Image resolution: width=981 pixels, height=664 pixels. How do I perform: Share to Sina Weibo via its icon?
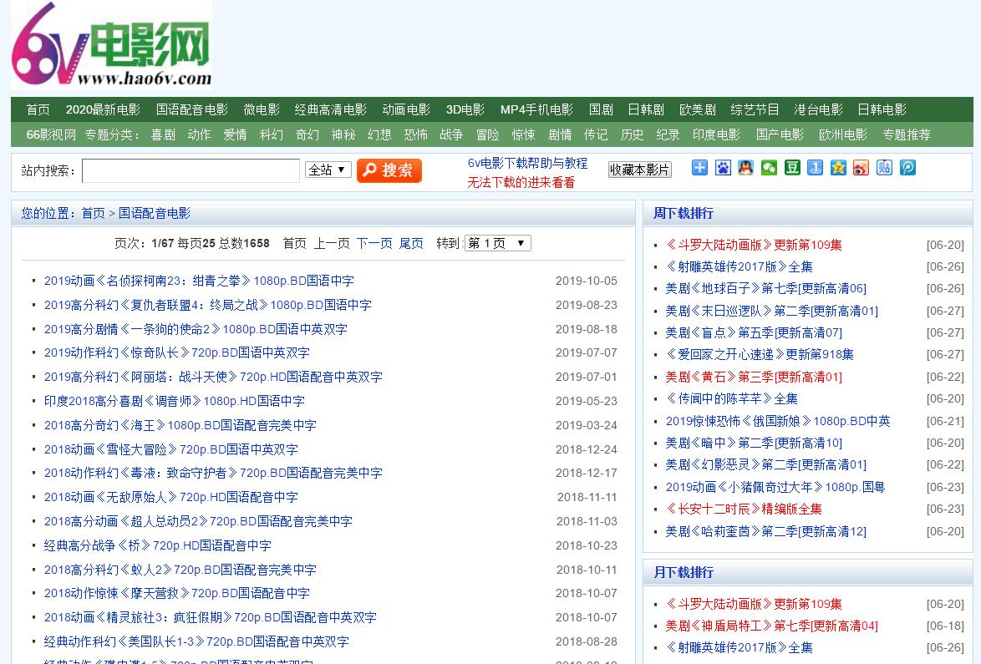[861, 167]
